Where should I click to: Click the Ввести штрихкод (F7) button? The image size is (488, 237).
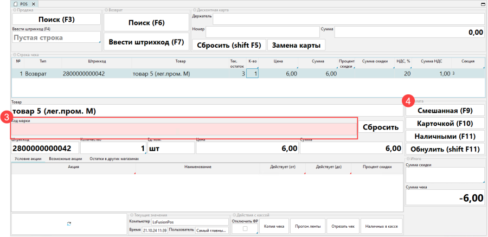[x=146, y=42]
